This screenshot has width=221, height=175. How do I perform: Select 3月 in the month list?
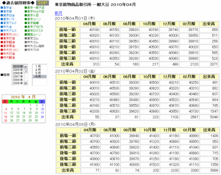click(38, 73)
